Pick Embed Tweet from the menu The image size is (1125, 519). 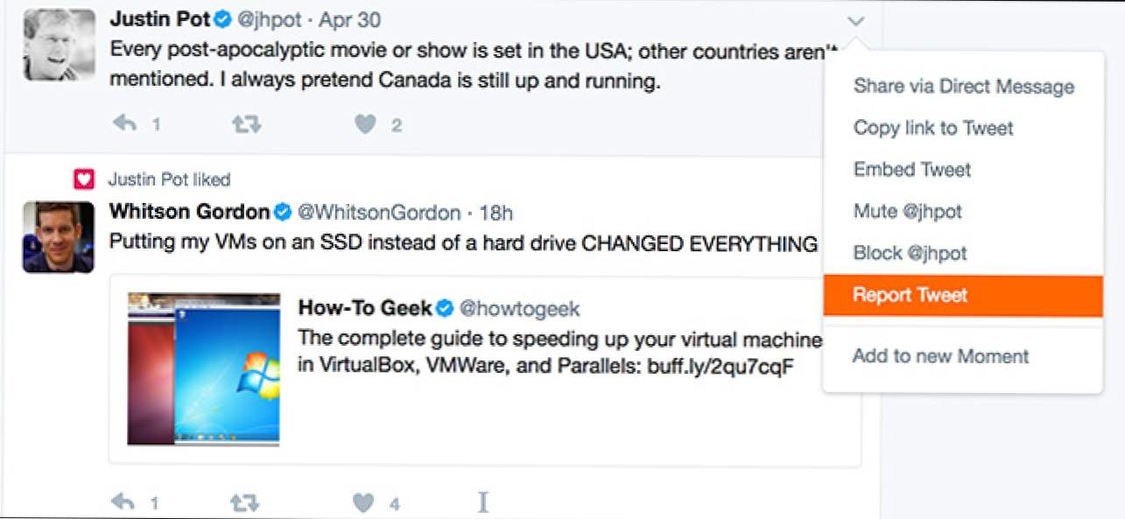pos(911,169)
